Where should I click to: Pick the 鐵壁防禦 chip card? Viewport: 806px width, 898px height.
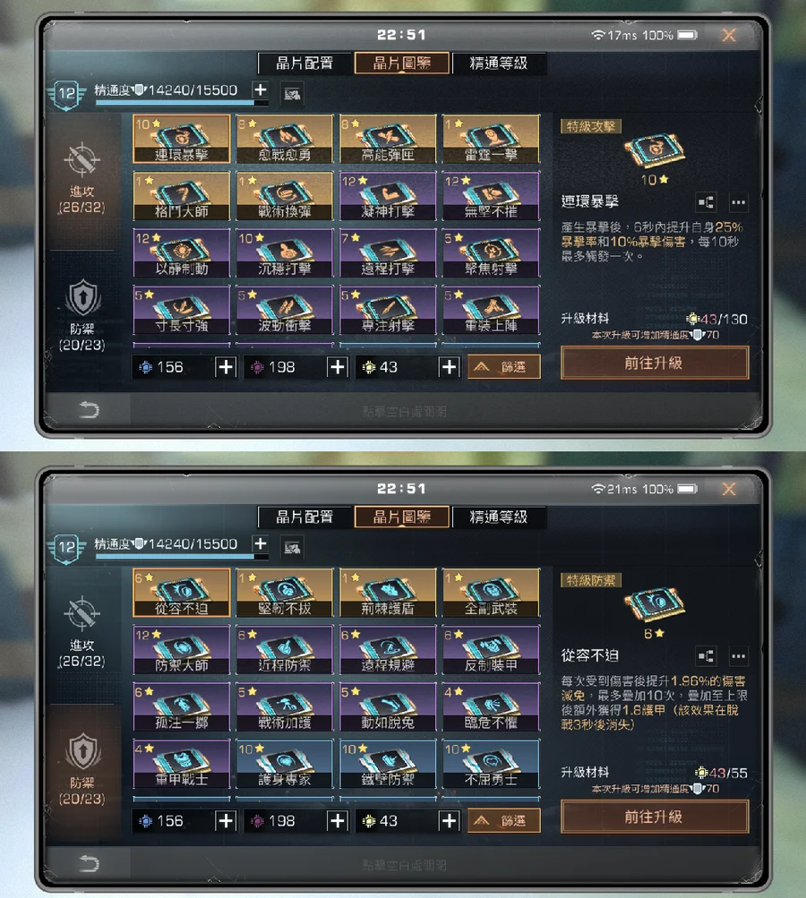pos(388,764)
